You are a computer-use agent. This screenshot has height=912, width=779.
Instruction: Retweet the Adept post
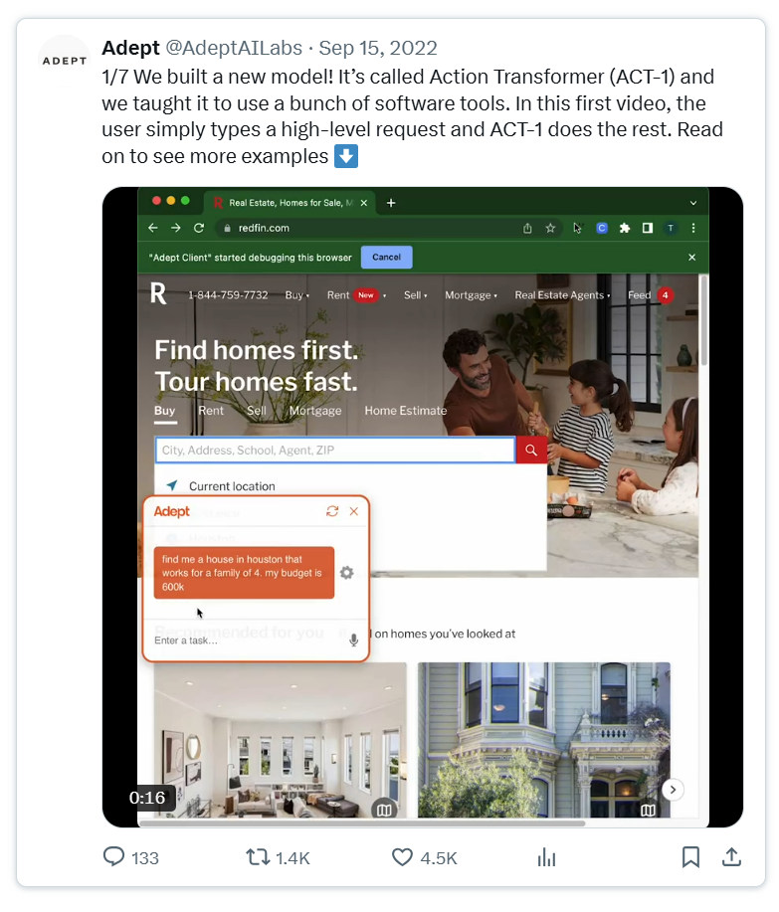coord(257,856)
